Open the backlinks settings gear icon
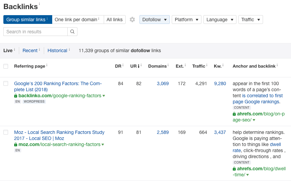Image resolution: width=291 pixels, height=181 pixels. point(132,20)
